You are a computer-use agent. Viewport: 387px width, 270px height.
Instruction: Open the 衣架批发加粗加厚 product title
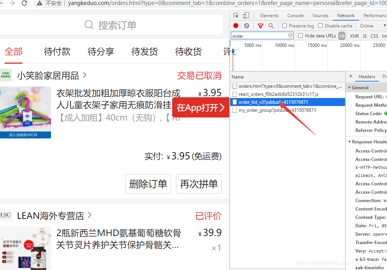[118, 99]
